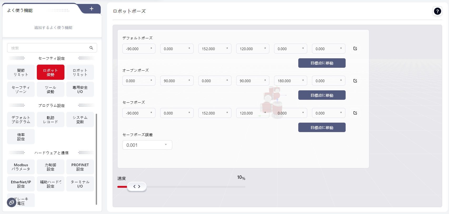The height and width of the screenshot is (214, 449).
Task: Click open pose field showing 180.000
Action: [x=290, y=81]
